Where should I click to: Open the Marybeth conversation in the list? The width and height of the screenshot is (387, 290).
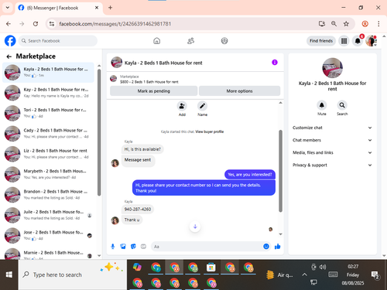click(x=48, y=174)
